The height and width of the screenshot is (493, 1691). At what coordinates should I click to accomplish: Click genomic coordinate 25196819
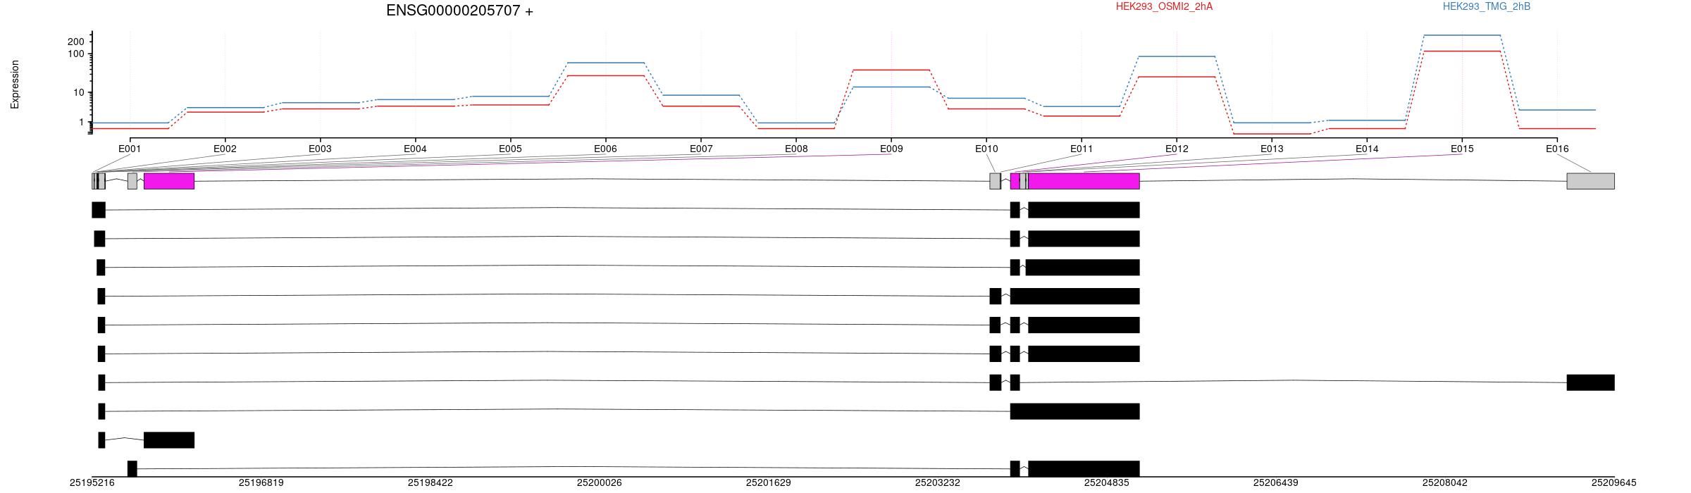261,482
